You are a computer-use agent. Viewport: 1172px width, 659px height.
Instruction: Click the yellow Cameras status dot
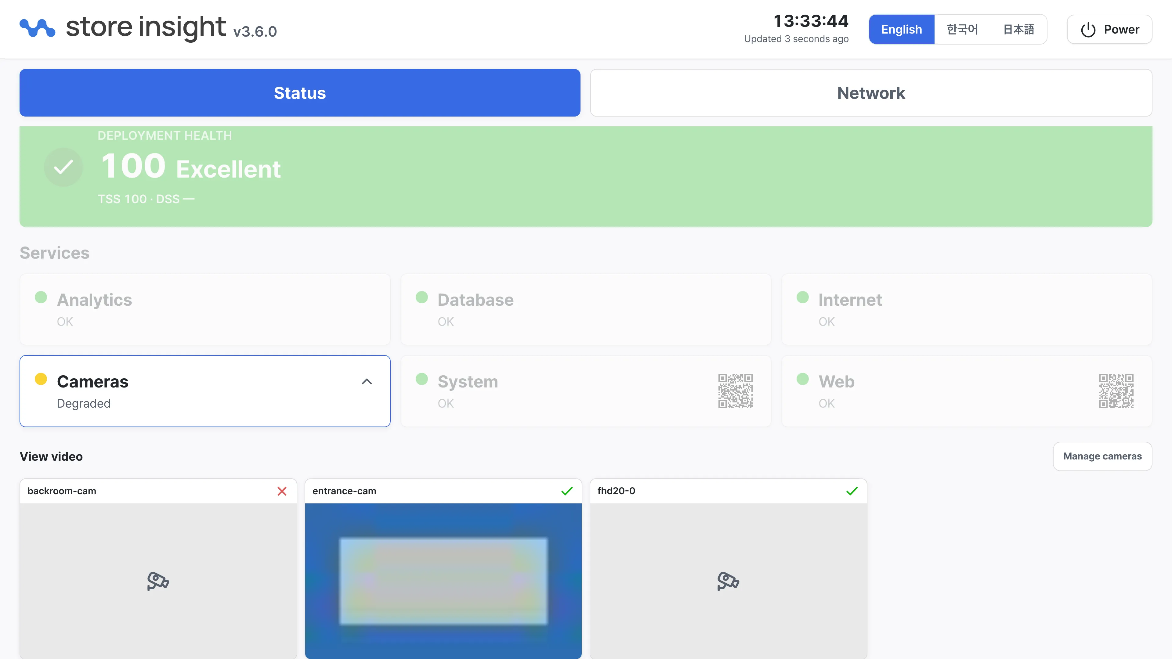point(41,379)
